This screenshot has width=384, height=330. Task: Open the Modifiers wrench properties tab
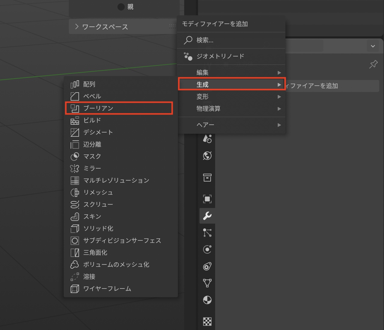(x=207, y=216)
